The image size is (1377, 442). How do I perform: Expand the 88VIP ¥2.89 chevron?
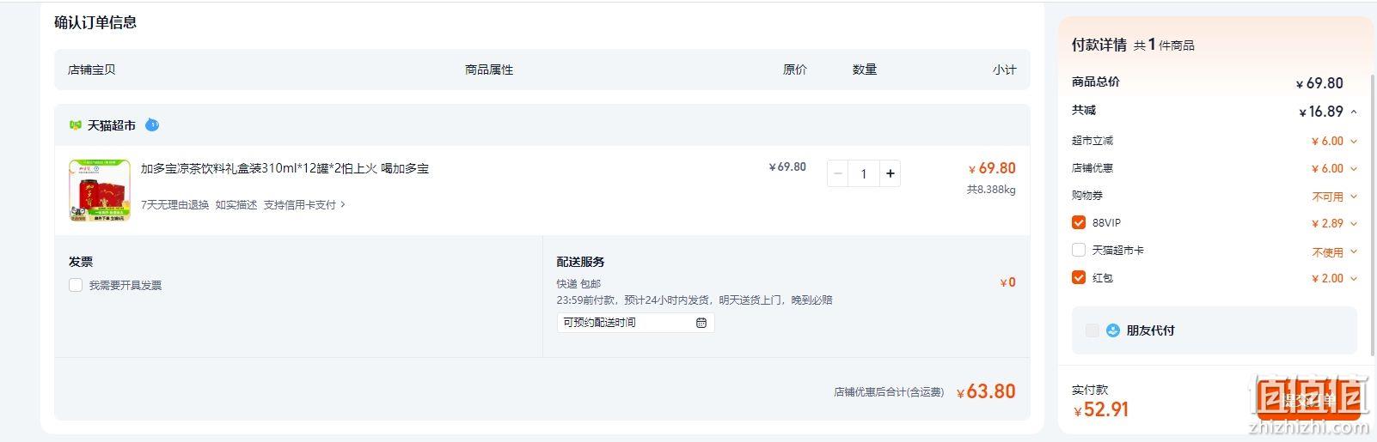pos(1354,223)
